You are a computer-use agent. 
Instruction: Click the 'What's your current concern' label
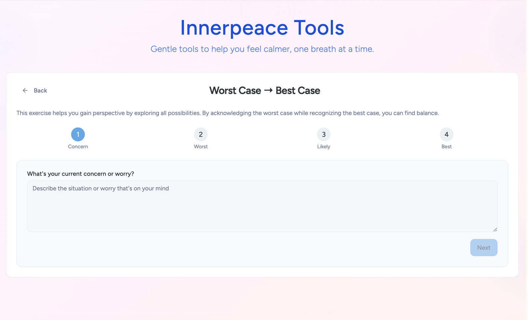[81, 174]
